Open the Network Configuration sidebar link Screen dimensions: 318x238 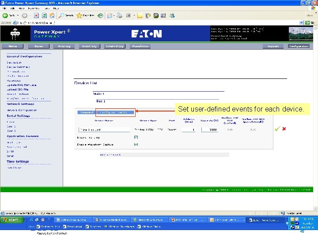22,110
